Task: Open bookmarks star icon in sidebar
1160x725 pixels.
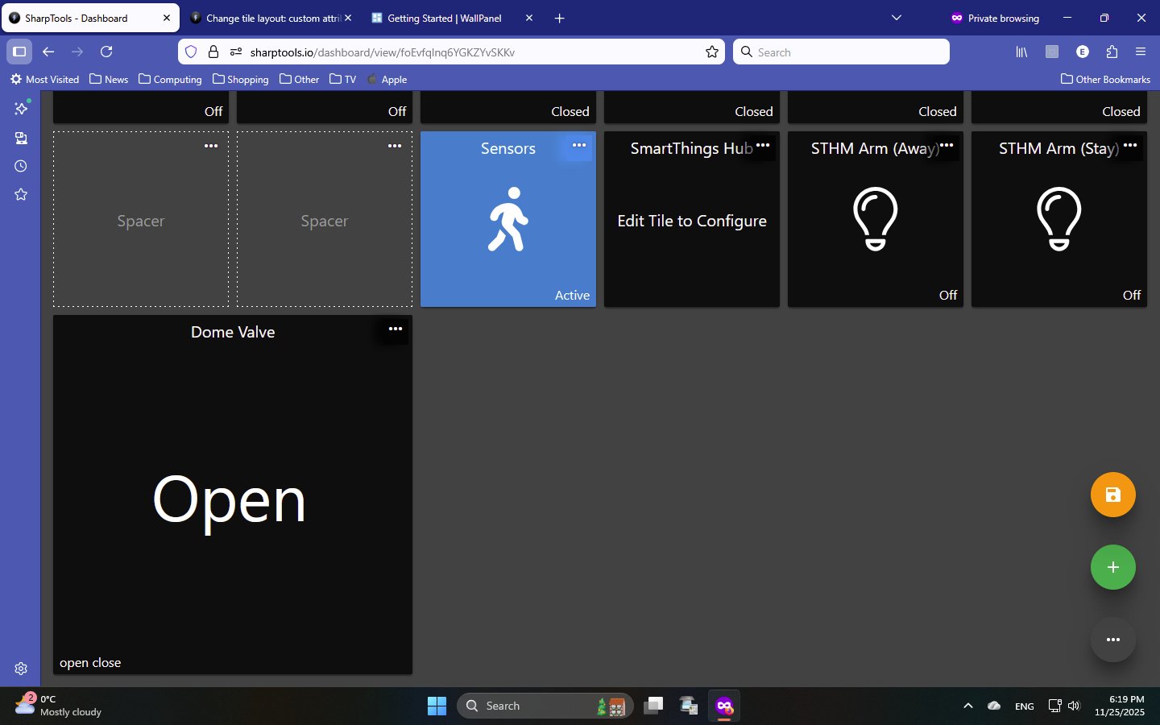Action: coord(21,194)
